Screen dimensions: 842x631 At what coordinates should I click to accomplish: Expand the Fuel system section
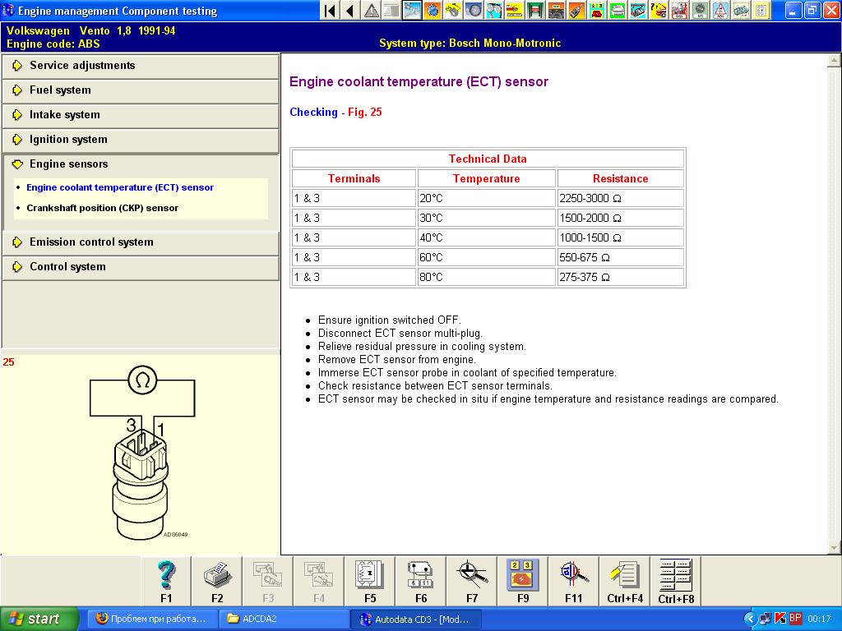point(60,90)
